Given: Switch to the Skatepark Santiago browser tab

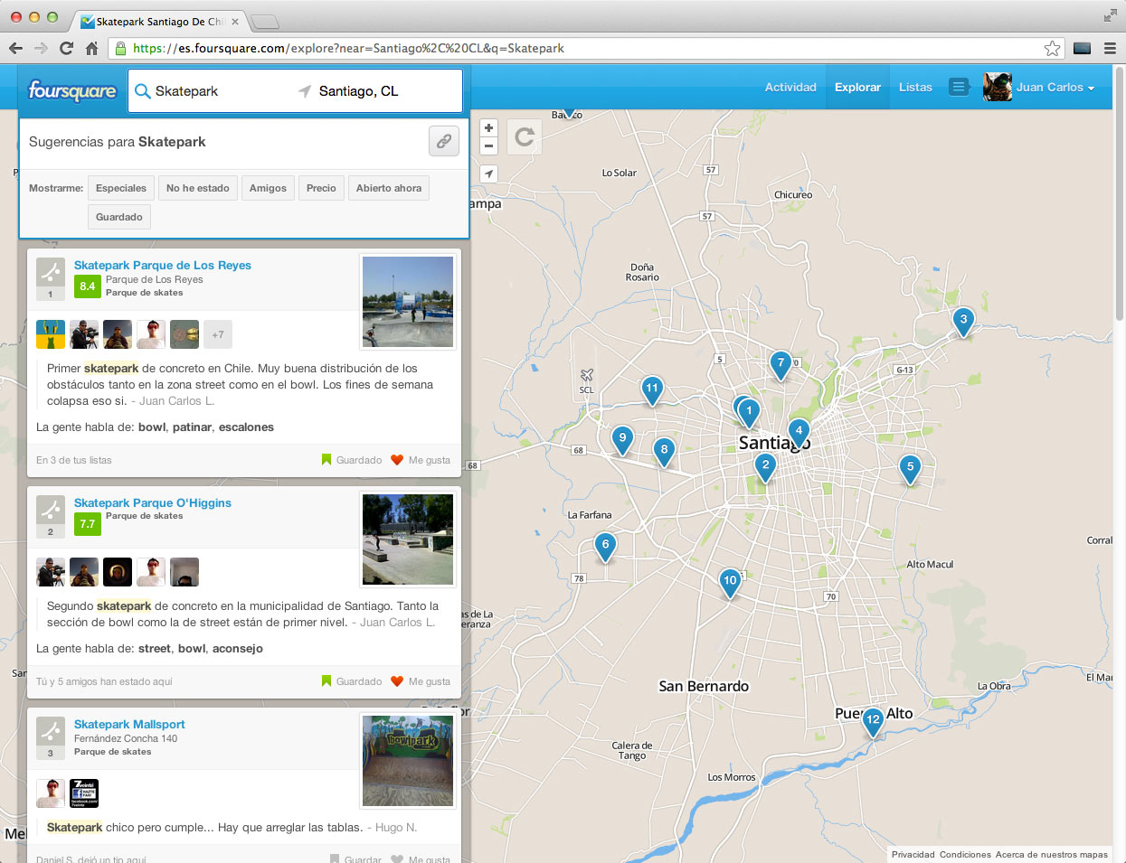Looking at the screenshot, I should [158, 21].
